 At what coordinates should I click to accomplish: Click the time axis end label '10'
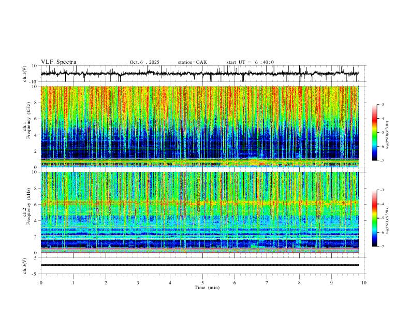pyautogui.click(x=364, y=283)
